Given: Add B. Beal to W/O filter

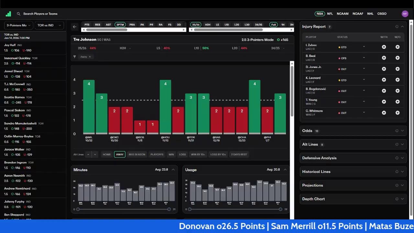Looking at the screenshot, I should [398, 58].
